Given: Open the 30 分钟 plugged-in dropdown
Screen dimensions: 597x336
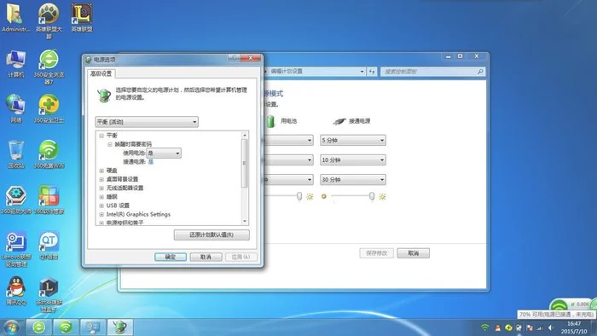Looking at the screenshot, I should (x=352, y=179).
